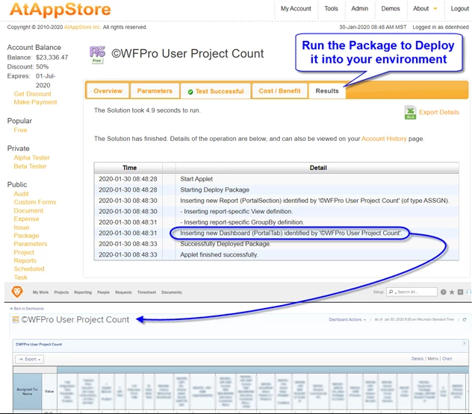
Task: Open the Custom Forms category
Action: click(35, 202)
